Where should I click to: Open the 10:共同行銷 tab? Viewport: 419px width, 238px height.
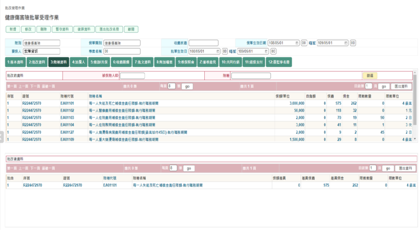pos(230,62)
